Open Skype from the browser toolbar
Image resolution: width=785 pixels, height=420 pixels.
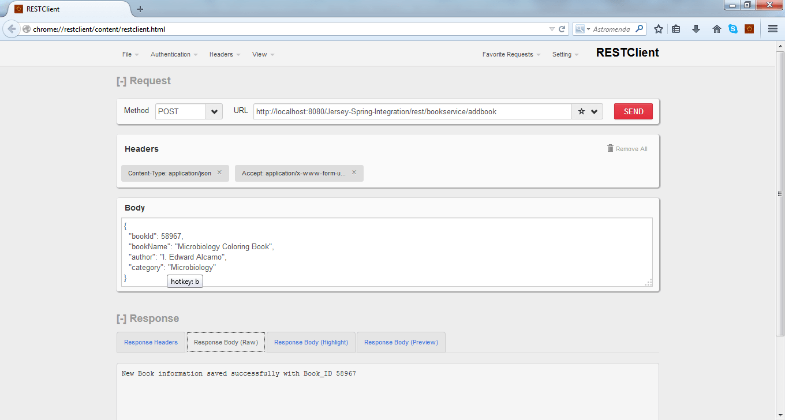(733, 28)
